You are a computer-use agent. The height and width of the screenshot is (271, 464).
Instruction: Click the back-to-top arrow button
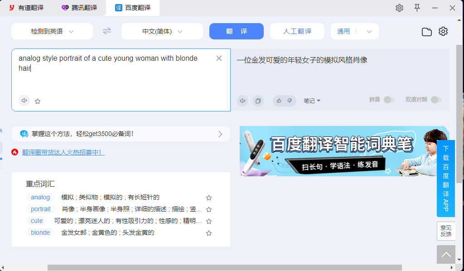pyautogui.click(x=446, y=254)
